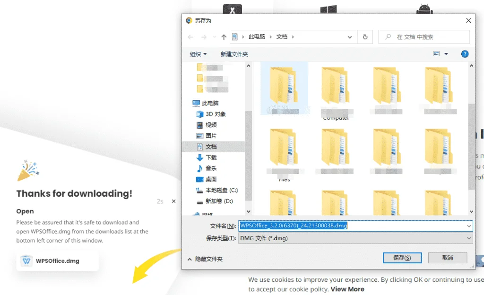This screenshot has width=484, height=295.
Task: Click the View More cookie policy link
Action: point(347,289)
